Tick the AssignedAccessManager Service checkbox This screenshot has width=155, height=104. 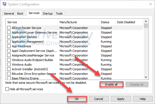pyautogui.click(x=9, y=55)
